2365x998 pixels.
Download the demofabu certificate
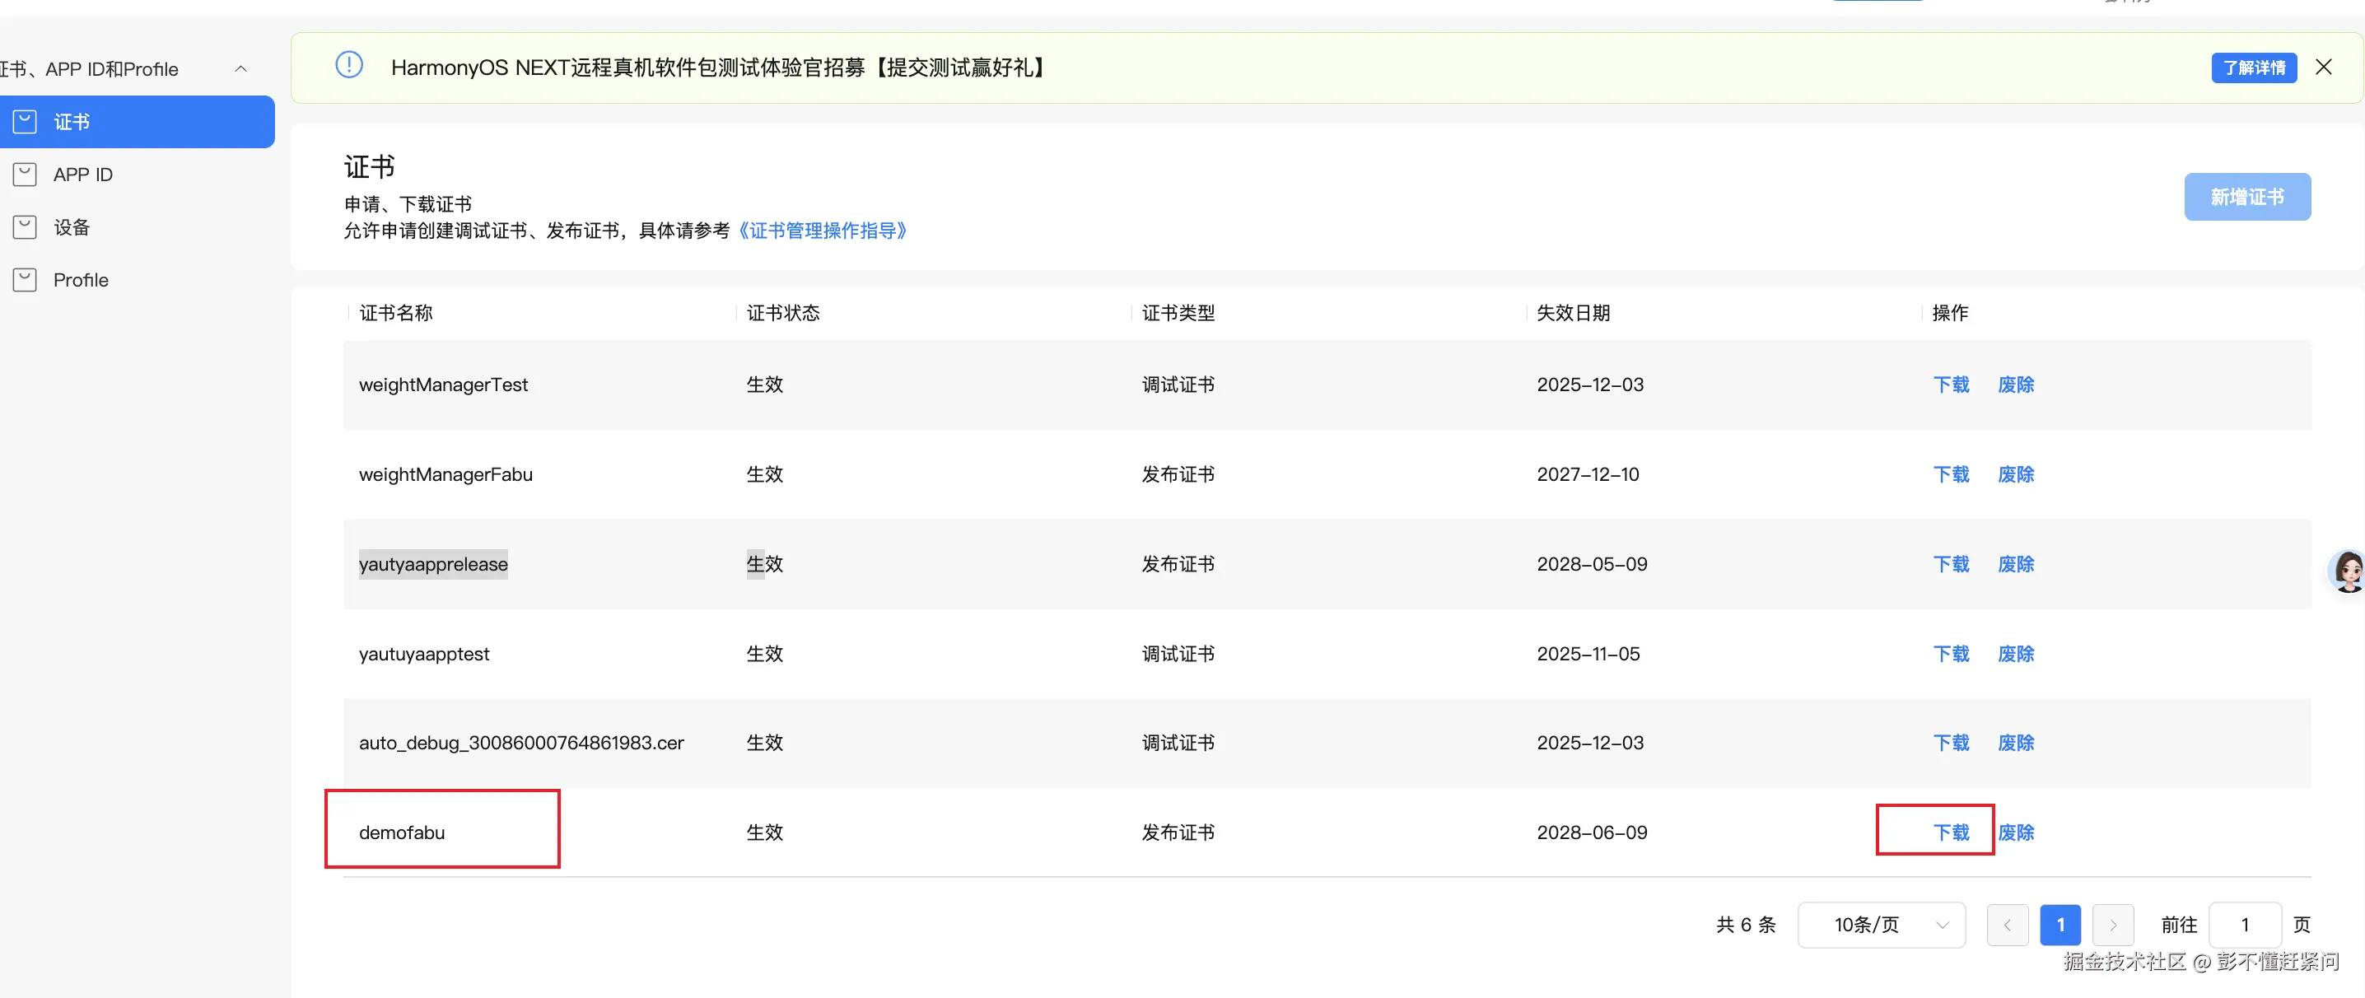coord(1951,832)
